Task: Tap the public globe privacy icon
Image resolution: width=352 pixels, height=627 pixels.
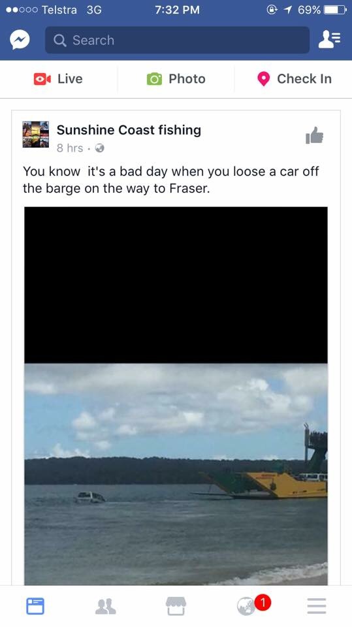Action: pos(100,148)
